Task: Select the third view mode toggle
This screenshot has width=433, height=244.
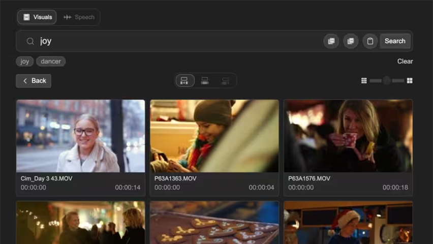Action: (225, 81)
